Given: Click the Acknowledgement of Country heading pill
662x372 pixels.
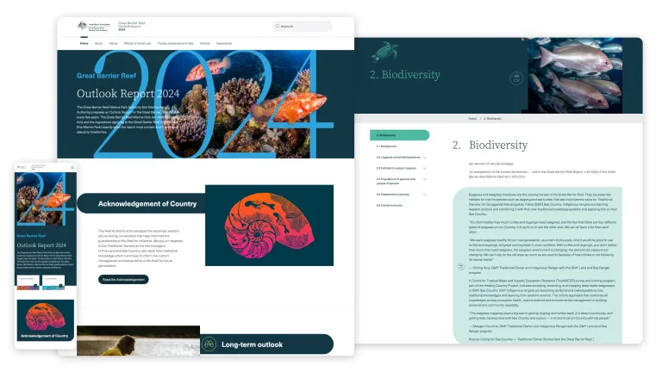Looking at the screenshot, I should tap(141, 203).
